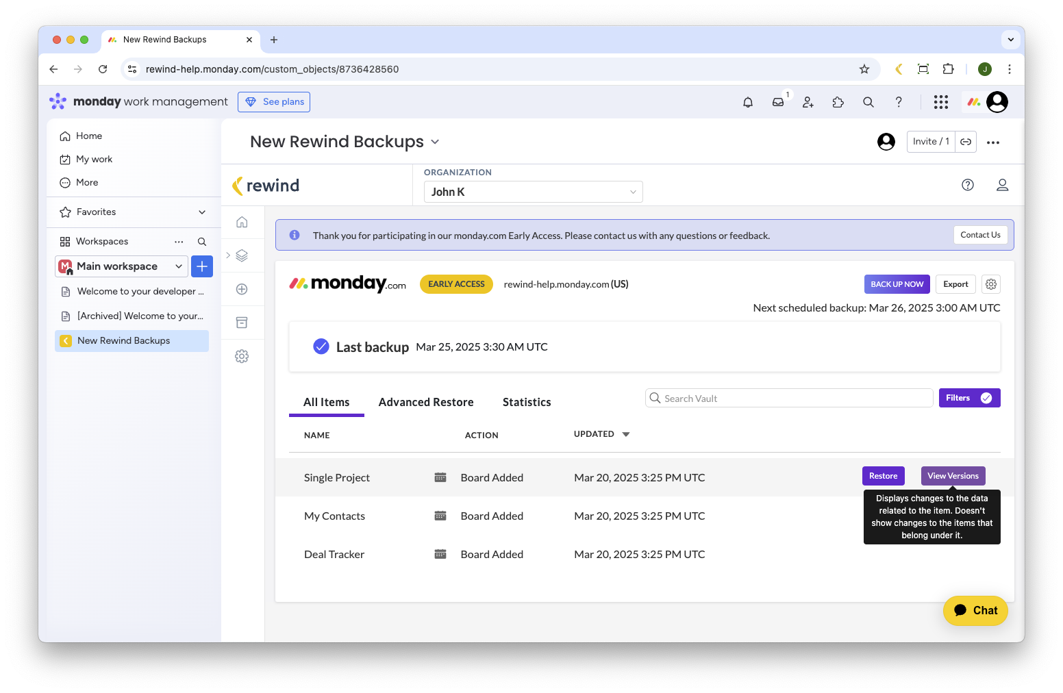Expand the Rewind side rail arrow
This screenshot has height=693, width=1063.
(x=228, y=255)
